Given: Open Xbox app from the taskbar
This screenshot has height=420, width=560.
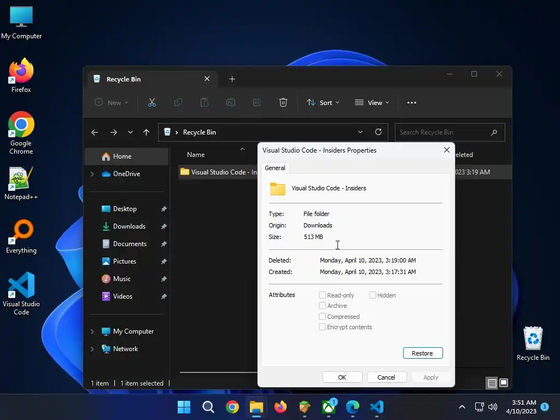Looking at the screenshot, I should (x=329, y=407).
